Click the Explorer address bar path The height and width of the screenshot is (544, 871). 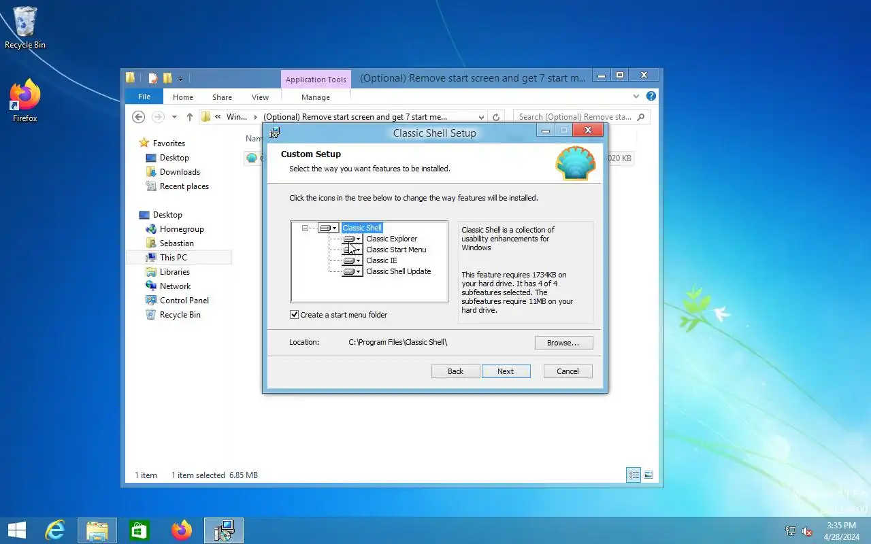pyautogui.click(x=344, y=117)
